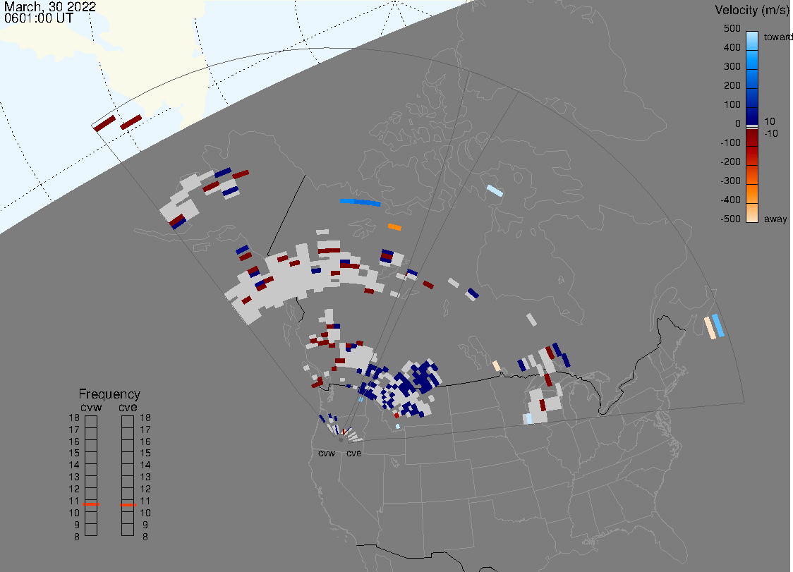Click the 'away' label on the color bar

[x=775, y=219]
